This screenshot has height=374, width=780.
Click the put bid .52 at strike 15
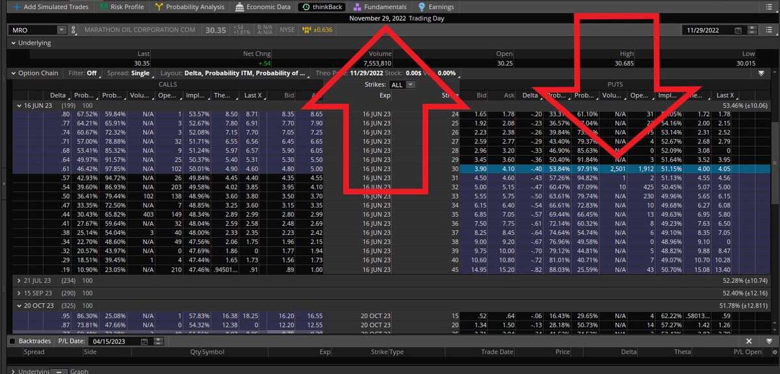click(x=481, y=316)
